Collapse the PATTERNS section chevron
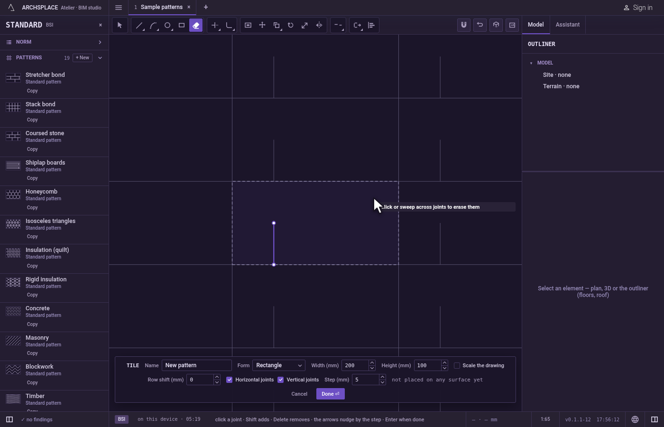Image resolution: width=664 pixels, height=427 pixels. 100,58
